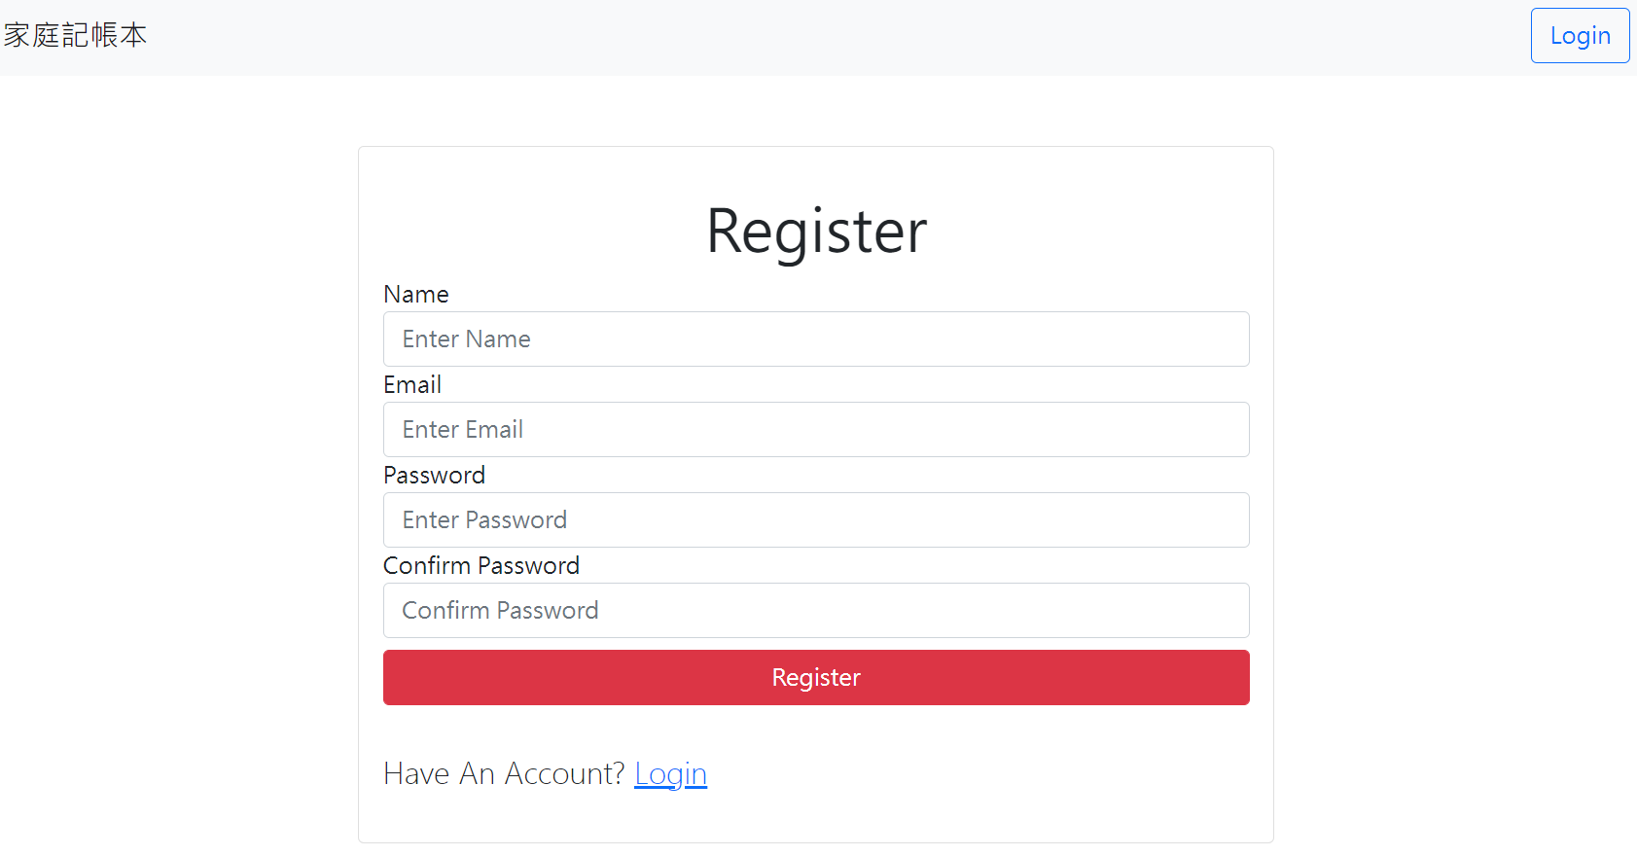The height and width of the screenshot is (856, 1637).
Task: Click the registration form card area
Action: click(x=815, y=486)
